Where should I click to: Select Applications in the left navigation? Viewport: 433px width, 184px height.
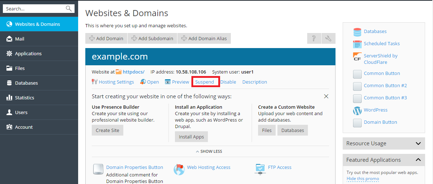(x=28, y=53)
